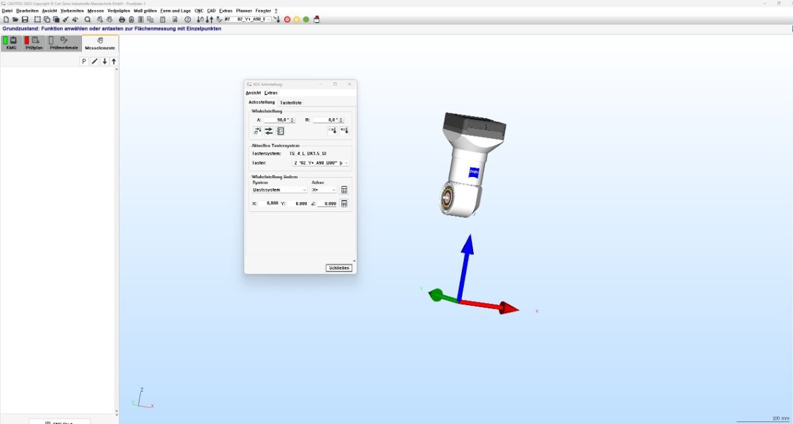Screen dimensions: 793x424
Task: Click the printer icon in toolbar
Action: (x=122, y=20)
